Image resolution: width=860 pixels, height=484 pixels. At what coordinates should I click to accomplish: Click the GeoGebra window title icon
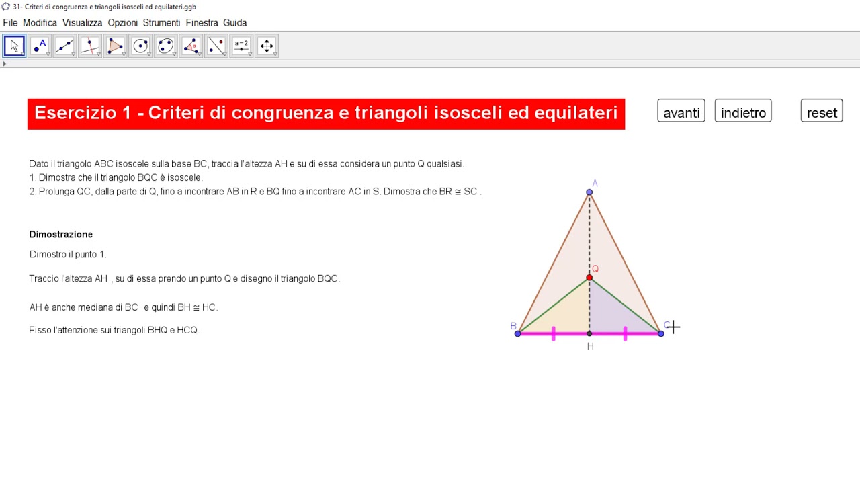tap(6, 6)
